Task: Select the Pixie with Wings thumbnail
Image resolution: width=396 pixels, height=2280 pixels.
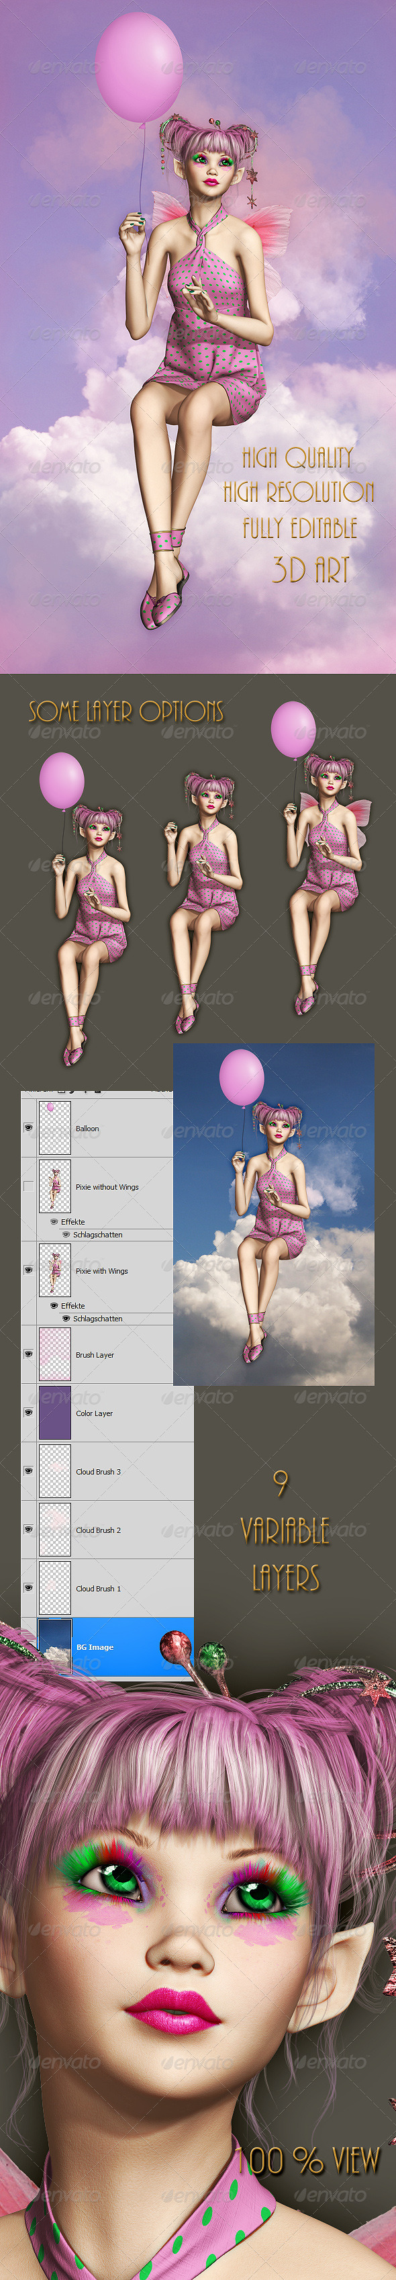Action: coord(55,1270)
